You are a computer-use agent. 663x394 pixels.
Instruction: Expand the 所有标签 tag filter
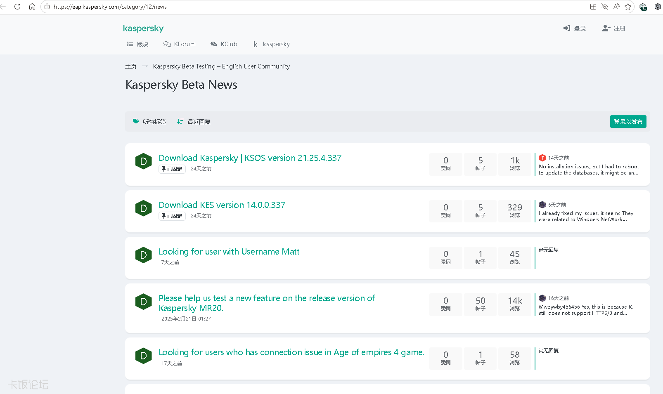coord(149,122)
